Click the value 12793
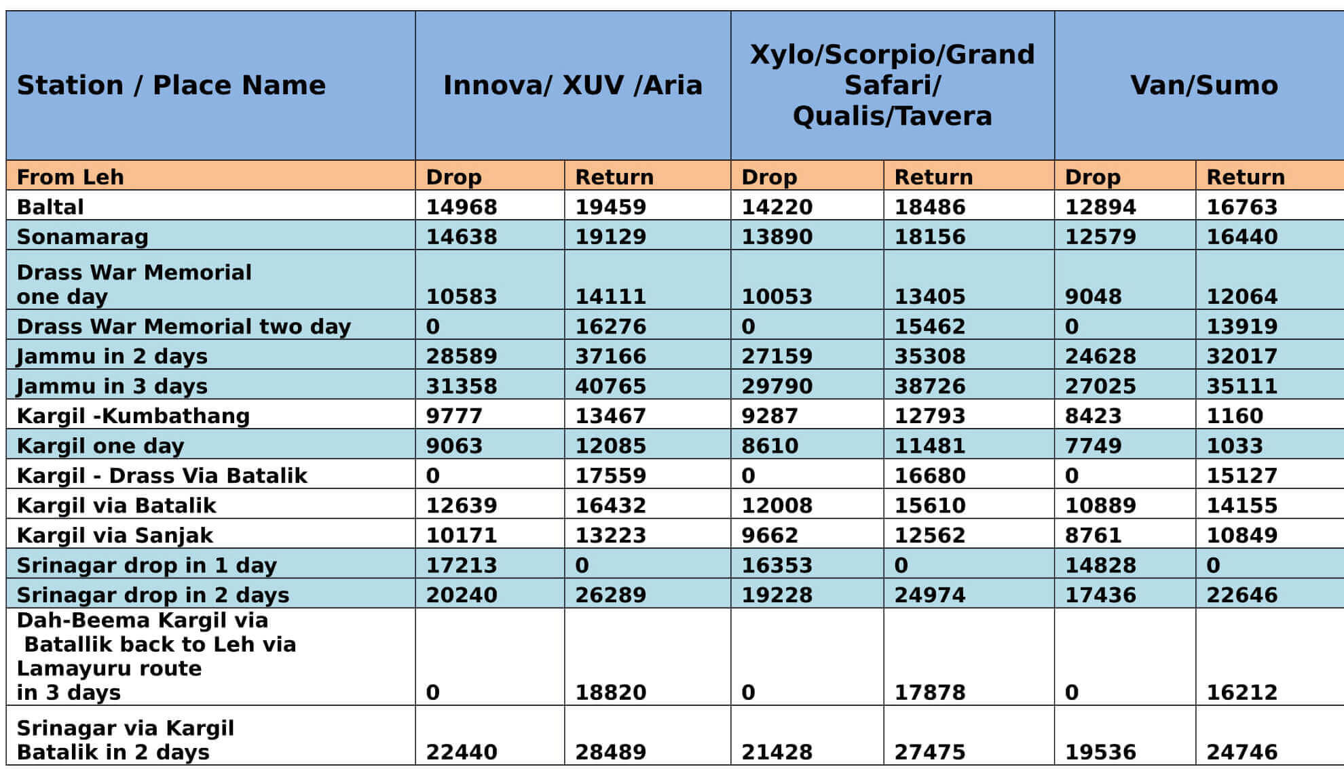 coord(930,416)
